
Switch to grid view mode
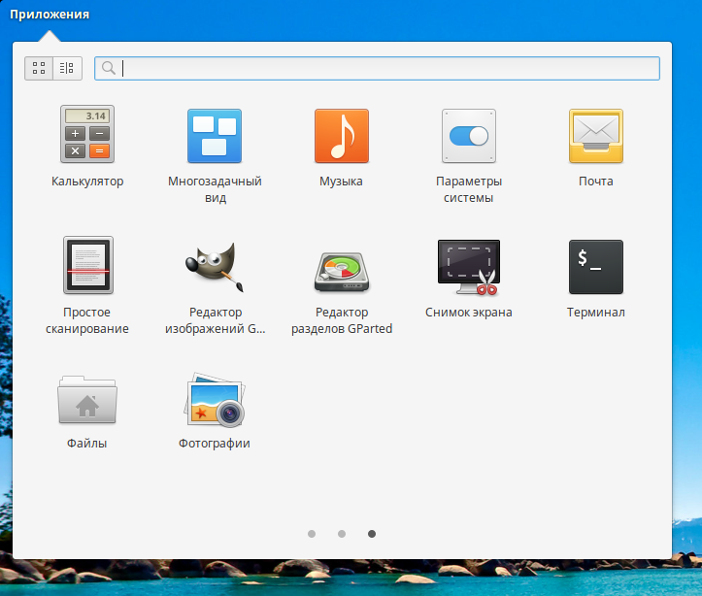point(40,68)
